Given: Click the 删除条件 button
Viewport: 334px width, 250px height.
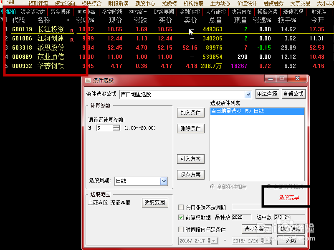Looking at the screenshot, I should point(190,128).
